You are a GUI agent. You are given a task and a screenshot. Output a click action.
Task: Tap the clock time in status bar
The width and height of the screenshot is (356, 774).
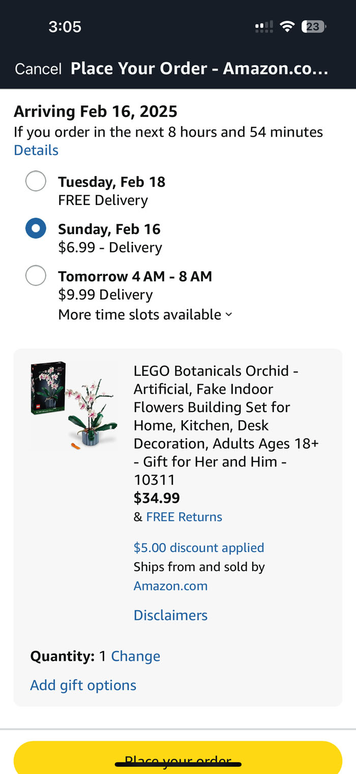[x=65, y=27]
